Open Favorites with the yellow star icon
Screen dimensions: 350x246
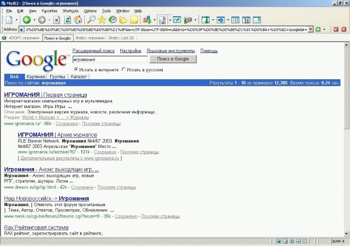[102, 20]
